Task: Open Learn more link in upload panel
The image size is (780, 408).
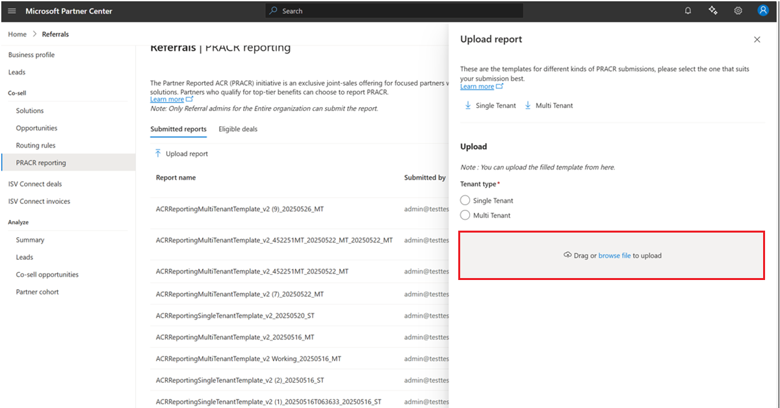Action: [477, 87]
